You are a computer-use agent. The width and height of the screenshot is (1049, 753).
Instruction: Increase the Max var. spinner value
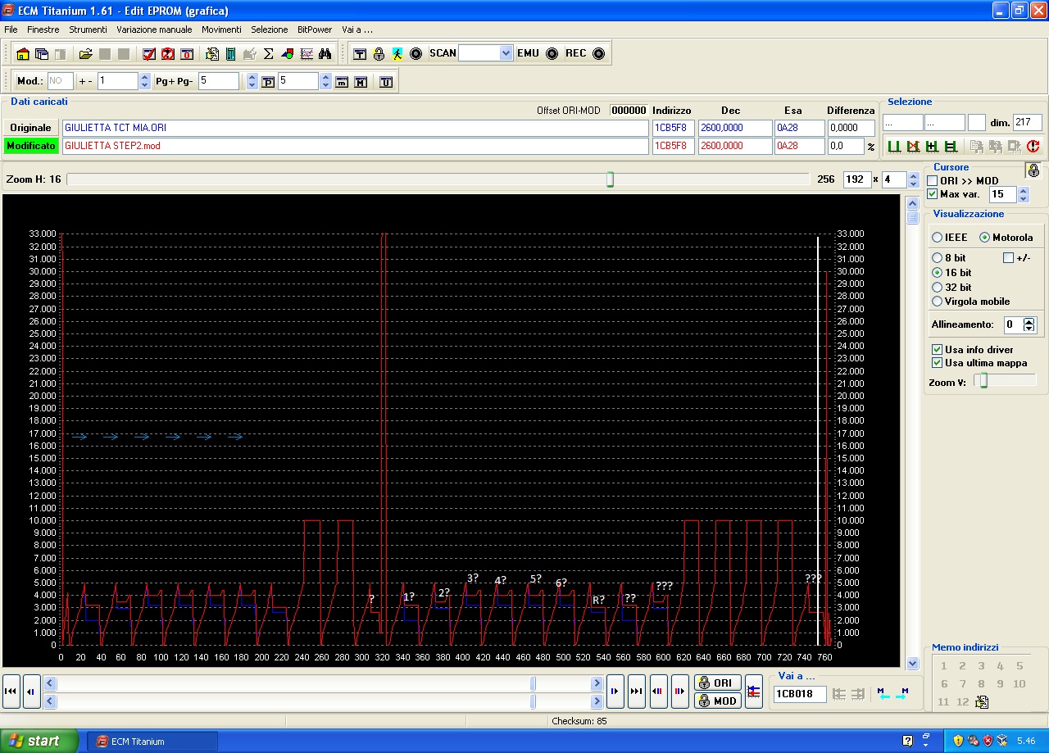[x=1023, y=191]
